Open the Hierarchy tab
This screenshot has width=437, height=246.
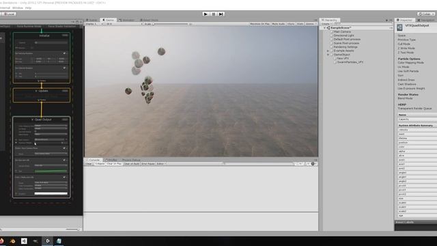330,20
